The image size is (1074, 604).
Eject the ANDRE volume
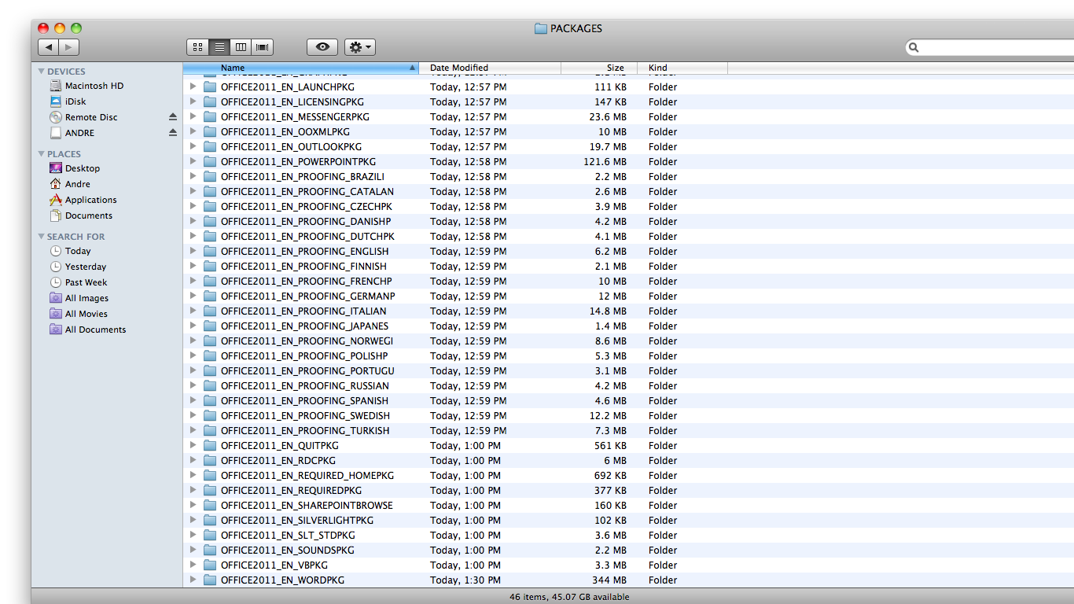tap(173, 133)
